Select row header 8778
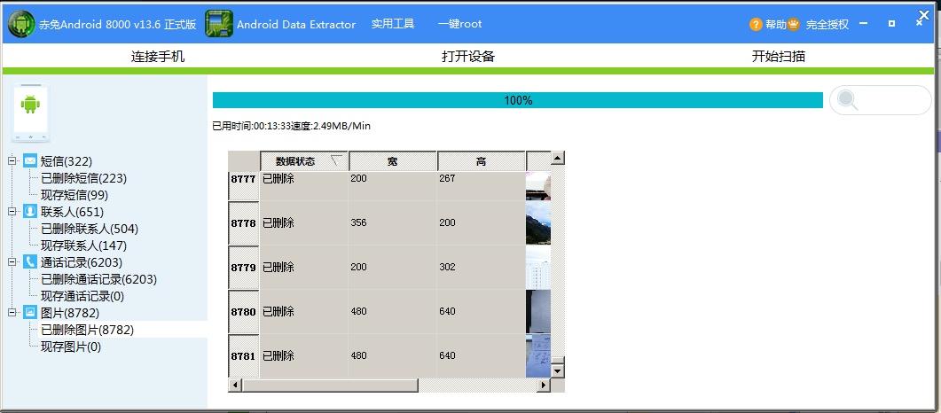 (243, 223)
